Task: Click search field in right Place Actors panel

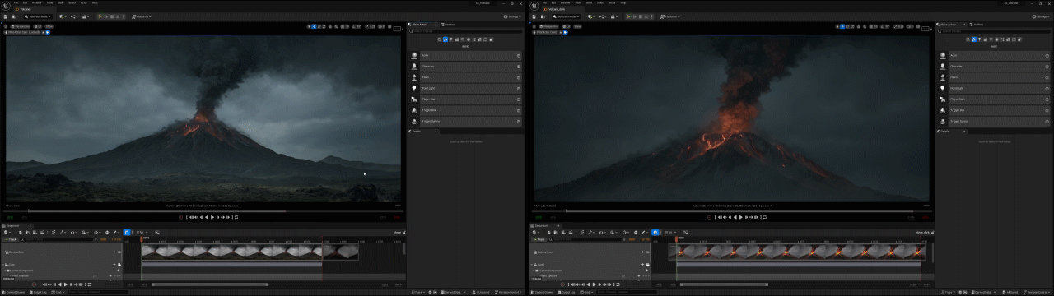Action: click(995, 32)
